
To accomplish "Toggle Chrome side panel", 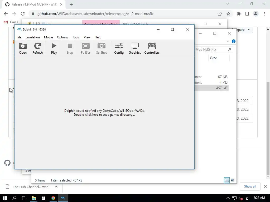I will 247,14.
